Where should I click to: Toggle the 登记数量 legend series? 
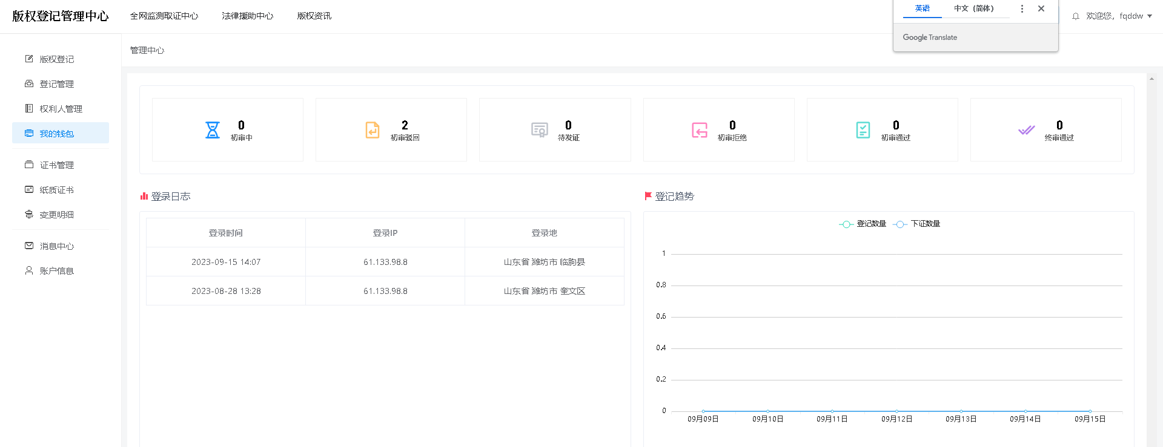tap(863, 224)
